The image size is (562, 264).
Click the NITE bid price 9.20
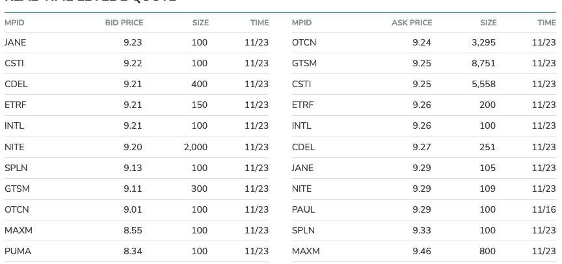(132, 147)
